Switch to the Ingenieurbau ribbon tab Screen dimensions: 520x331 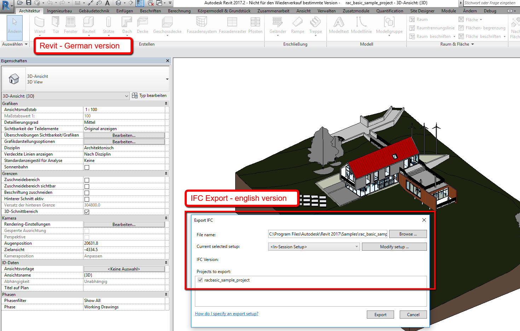pyautogui.click(x=59, y=11)
